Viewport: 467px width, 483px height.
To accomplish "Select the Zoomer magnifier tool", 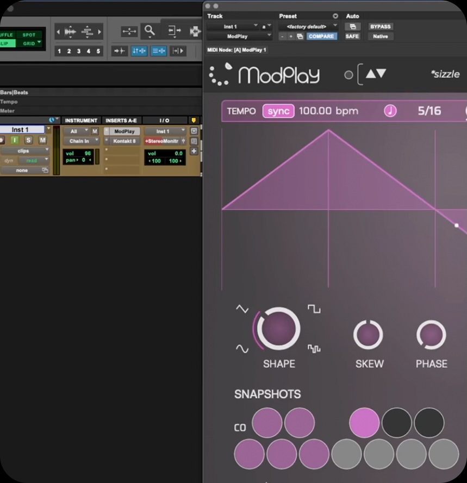I will point(148,32).
